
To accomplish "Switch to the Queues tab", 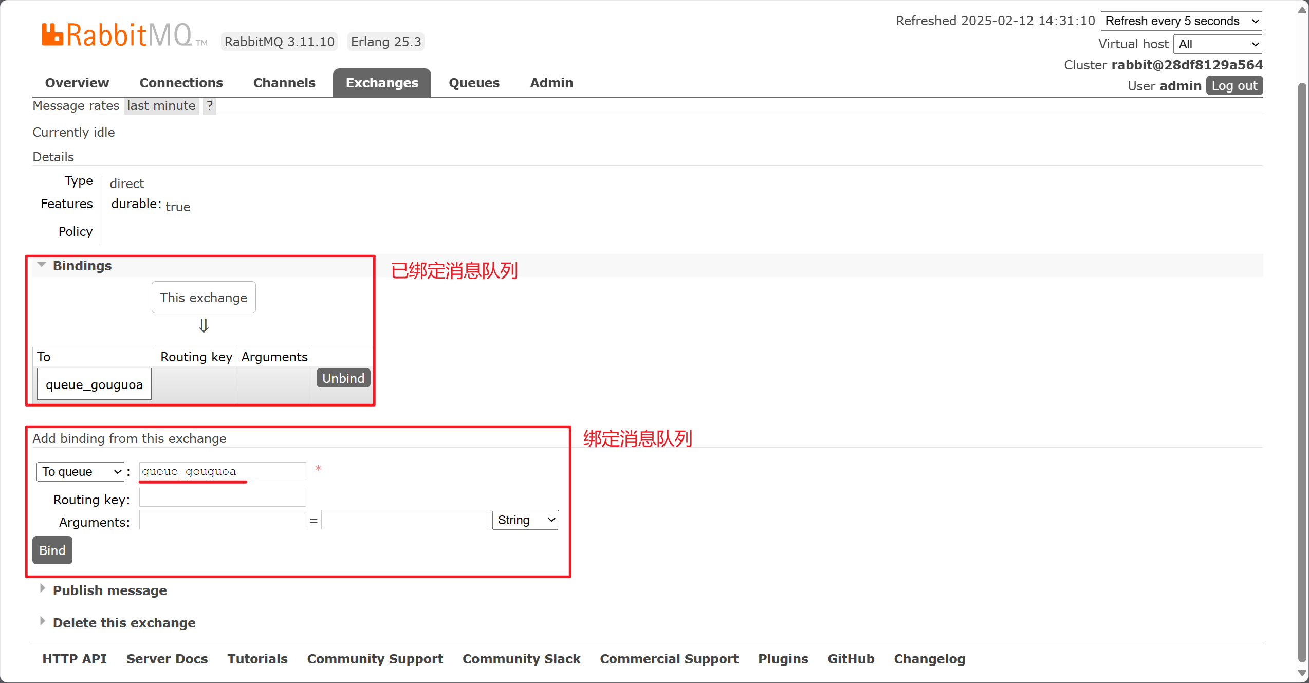I will click(x=474, y=83).
